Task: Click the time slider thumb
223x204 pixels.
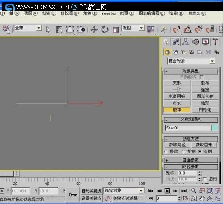Action: click(x=7, y=173)
